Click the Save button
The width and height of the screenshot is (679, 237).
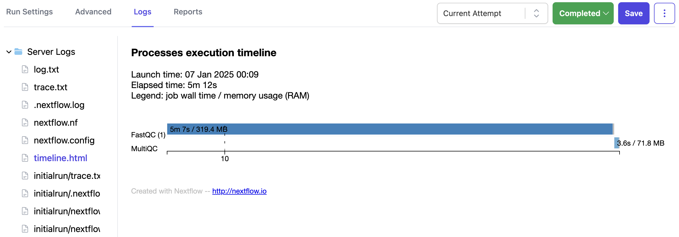click(x=634, y=13)
